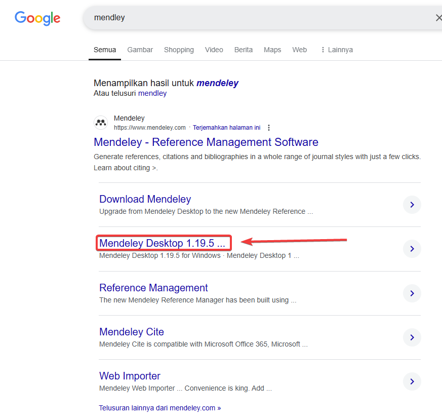Screen dimensions: 442x420
Task: Click text 'Mendeley Desktop 1.19.5 for Windows'
Action: pyautogui.click(x=160, y=255)
